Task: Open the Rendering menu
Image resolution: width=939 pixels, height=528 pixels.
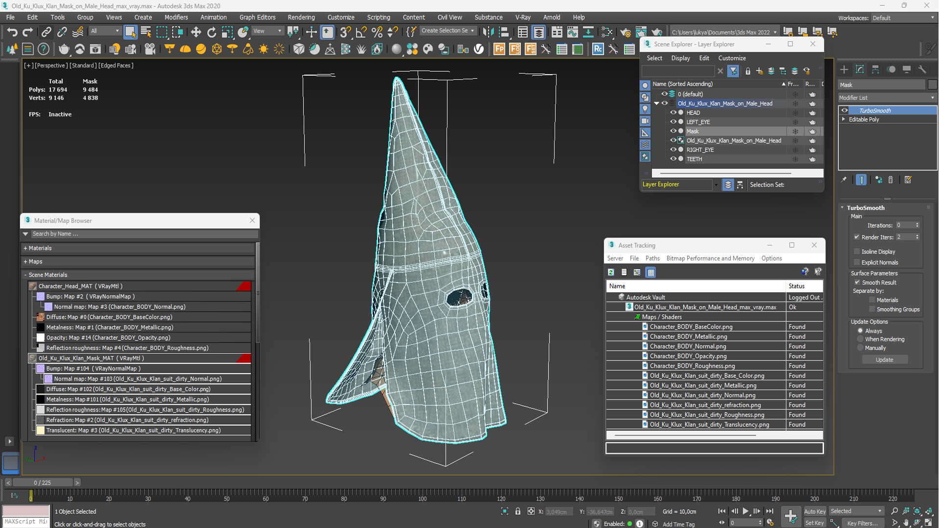Action: pos(301,17)
